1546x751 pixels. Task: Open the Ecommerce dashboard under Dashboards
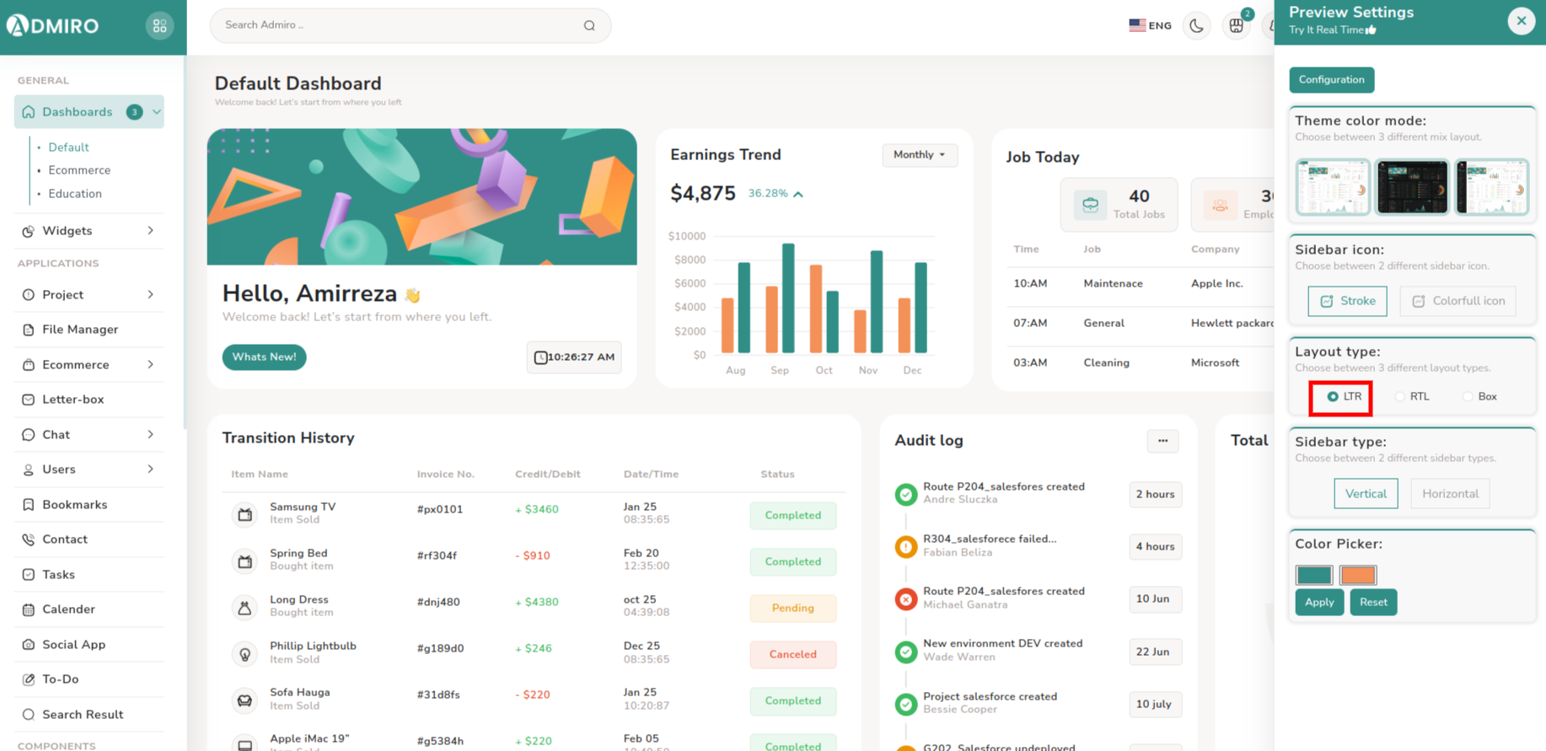click(x=79, y=170)
